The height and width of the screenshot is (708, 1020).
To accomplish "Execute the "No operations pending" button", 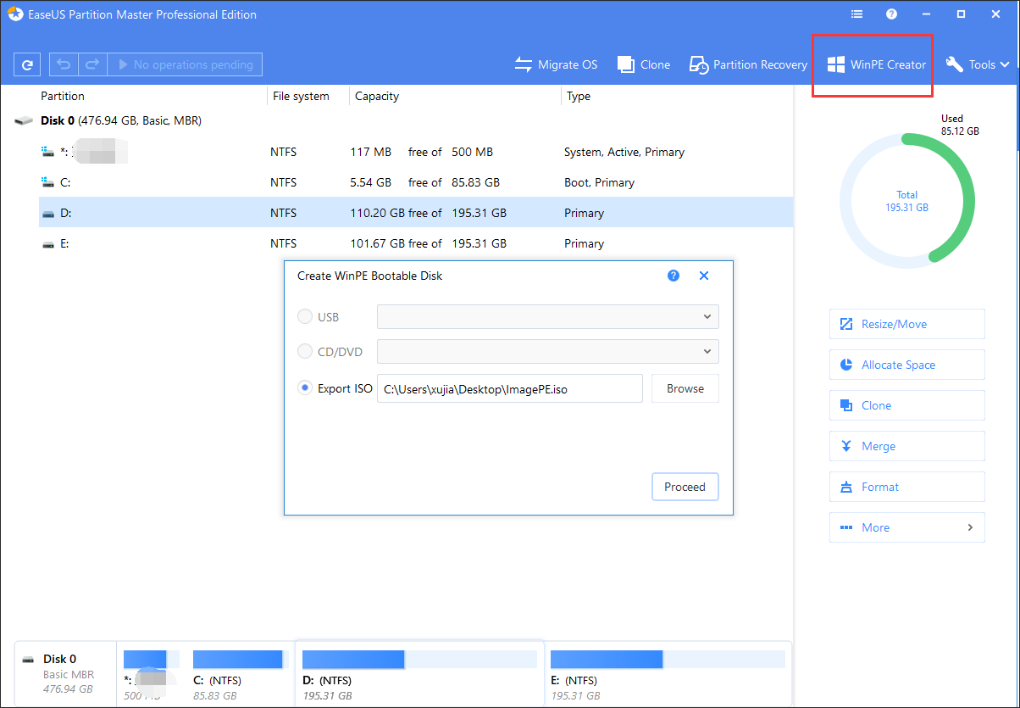I will tap(185, 64).
